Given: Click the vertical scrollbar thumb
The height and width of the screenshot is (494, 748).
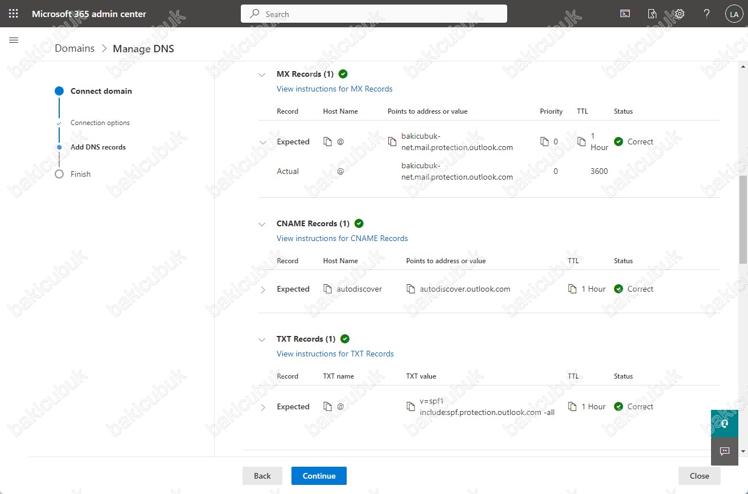Looking at the screenshot, I should pos(743,219).
